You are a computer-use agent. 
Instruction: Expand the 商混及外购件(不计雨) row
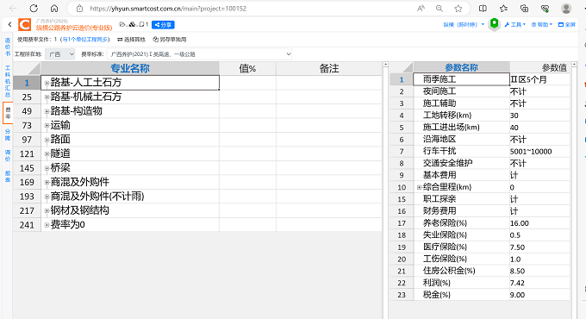pos(47,197)
